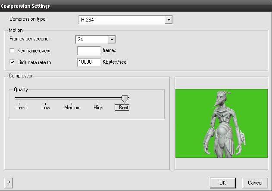Viewport: 272px width, 191px height.
Task: Click the empty key frame frames field
Action: [x=88, y=51]
